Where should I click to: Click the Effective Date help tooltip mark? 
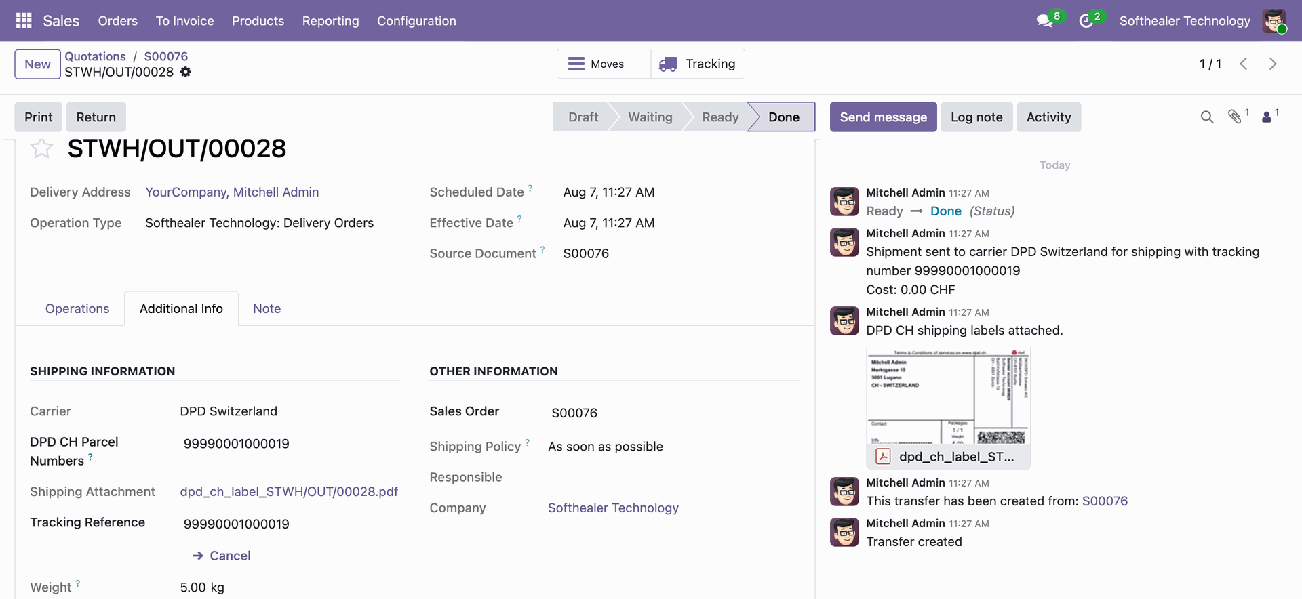tap(519, 218)
